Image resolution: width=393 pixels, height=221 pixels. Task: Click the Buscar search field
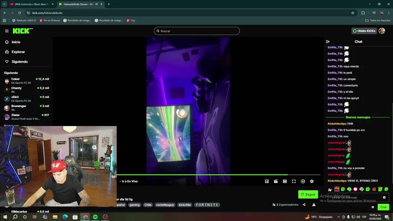click(196, 31)
